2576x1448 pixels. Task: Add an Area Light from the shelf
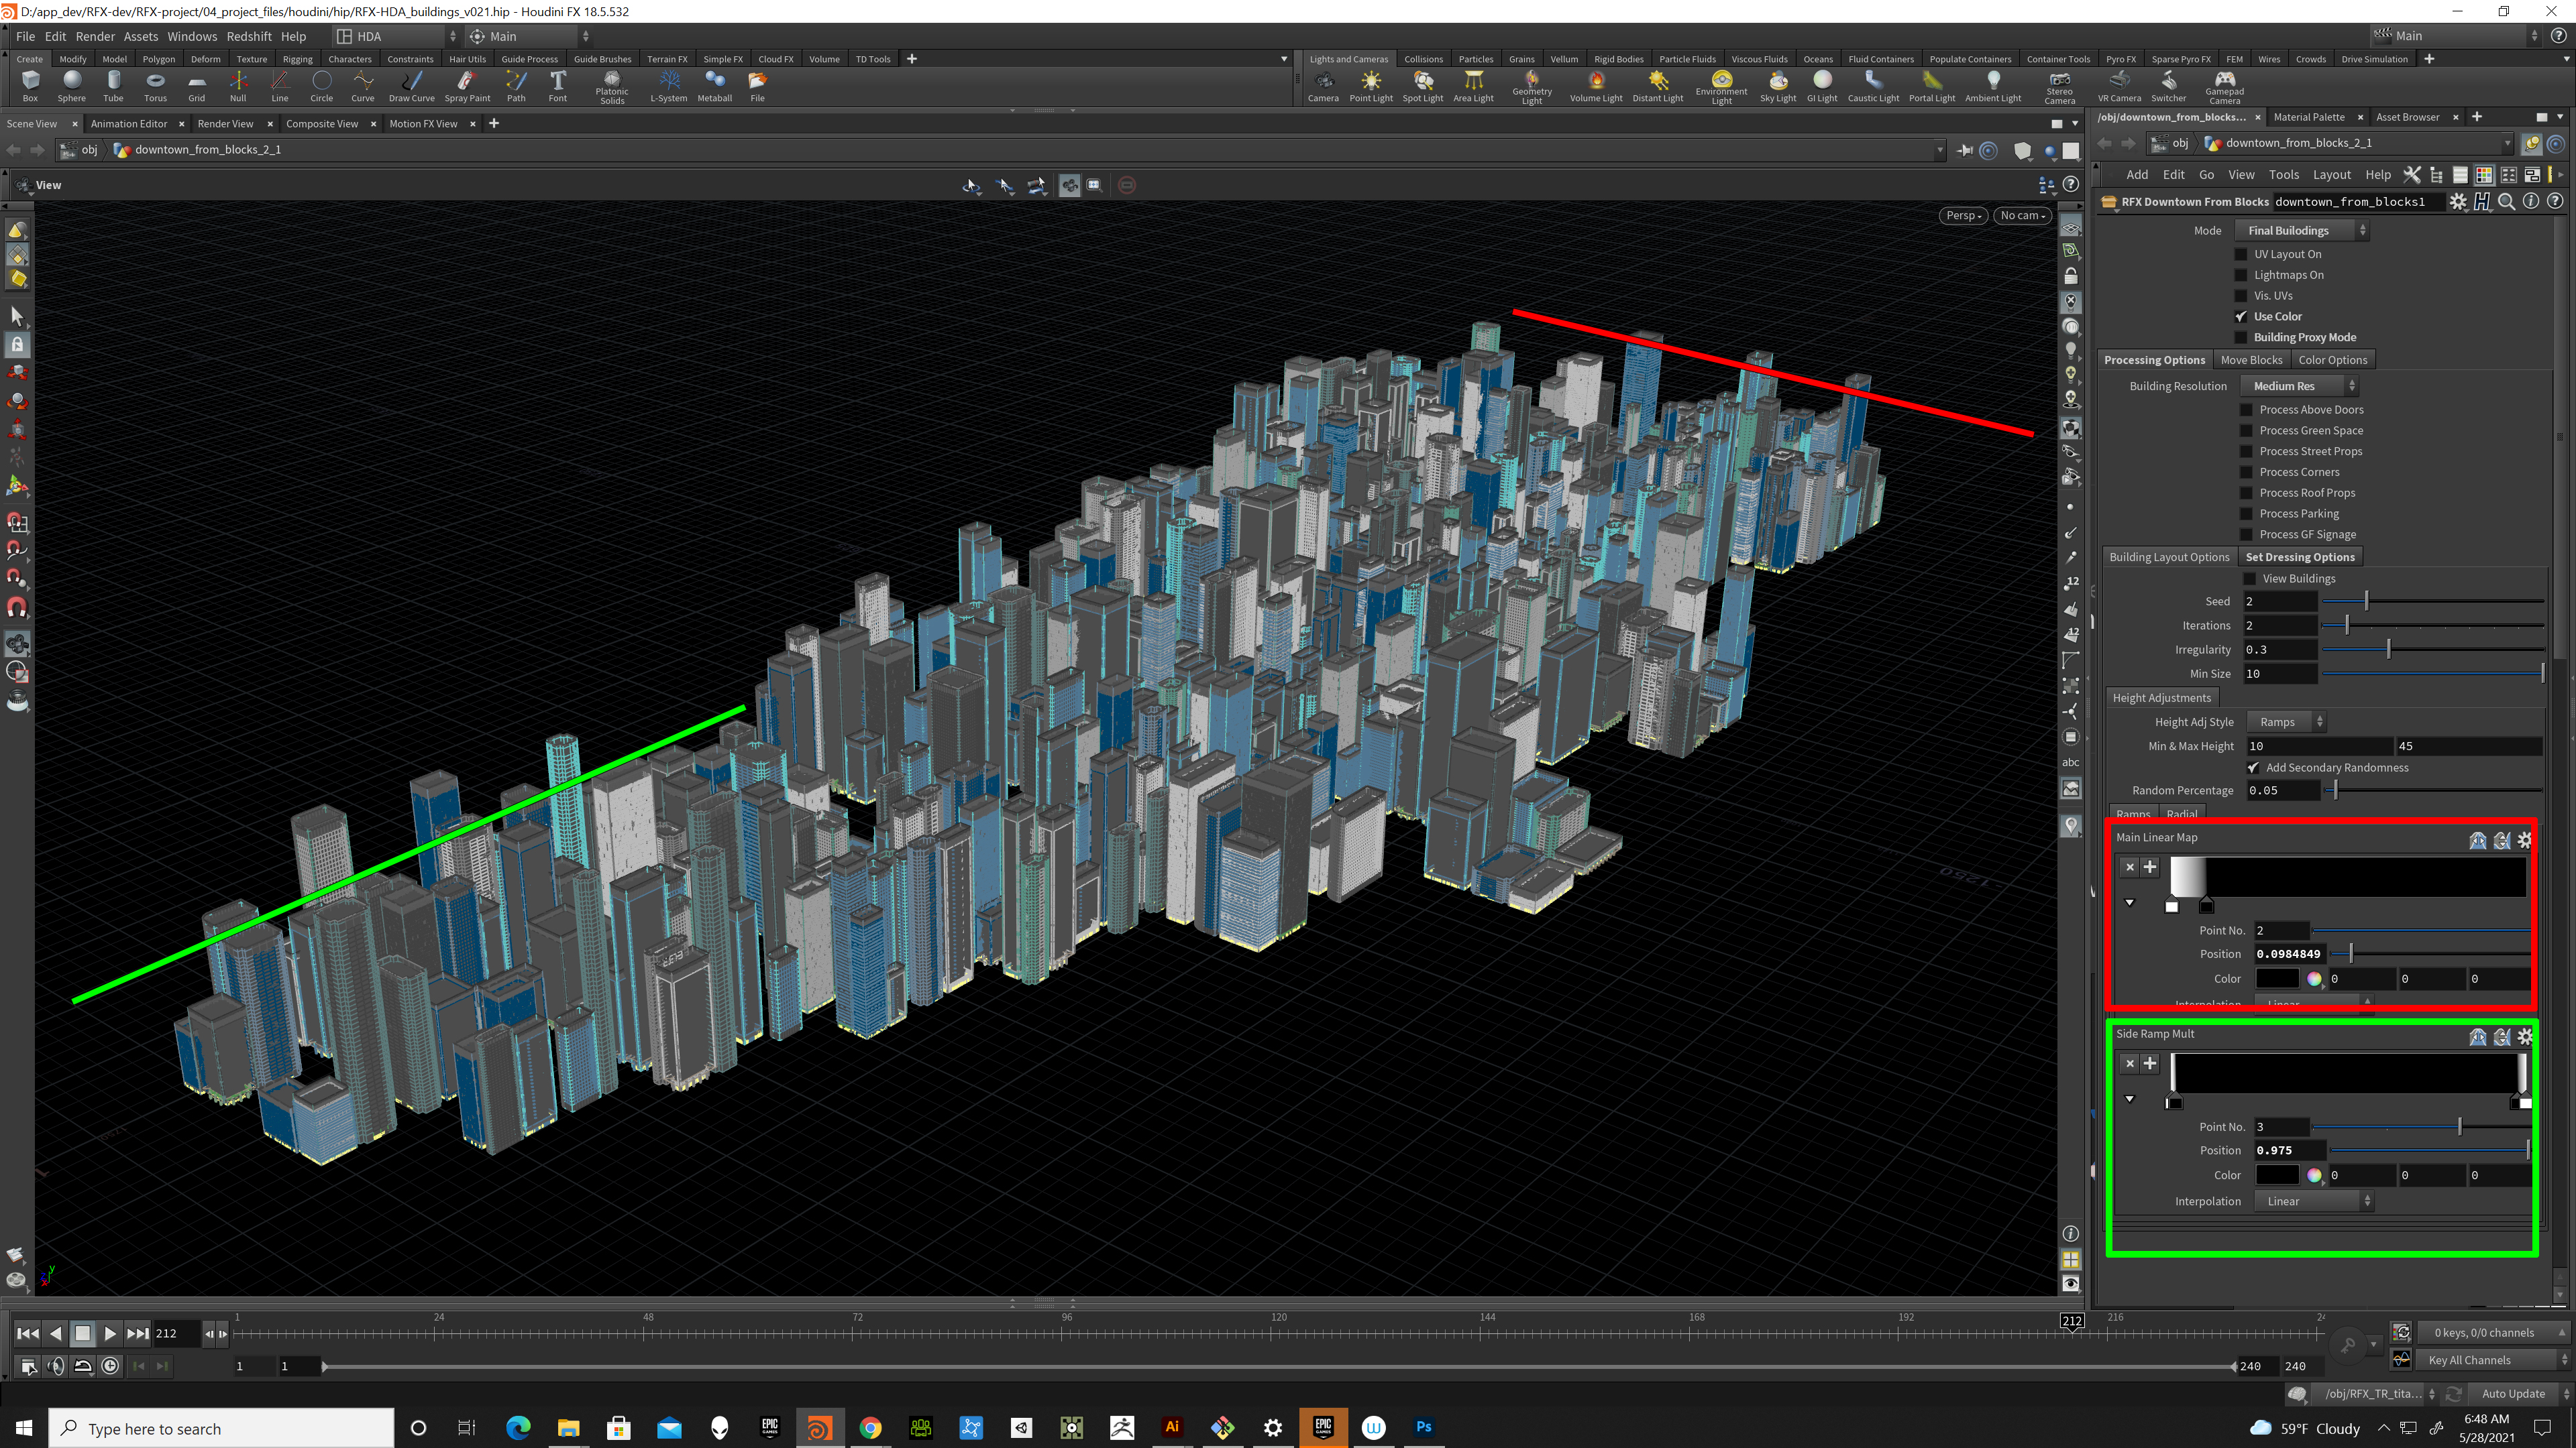[1473, 86]
